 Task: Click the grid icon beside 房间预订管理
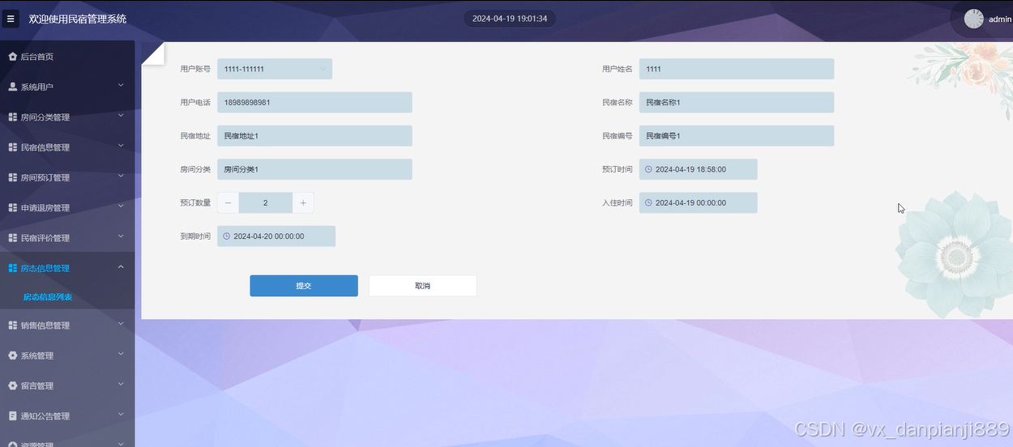[x=12, y=177]
